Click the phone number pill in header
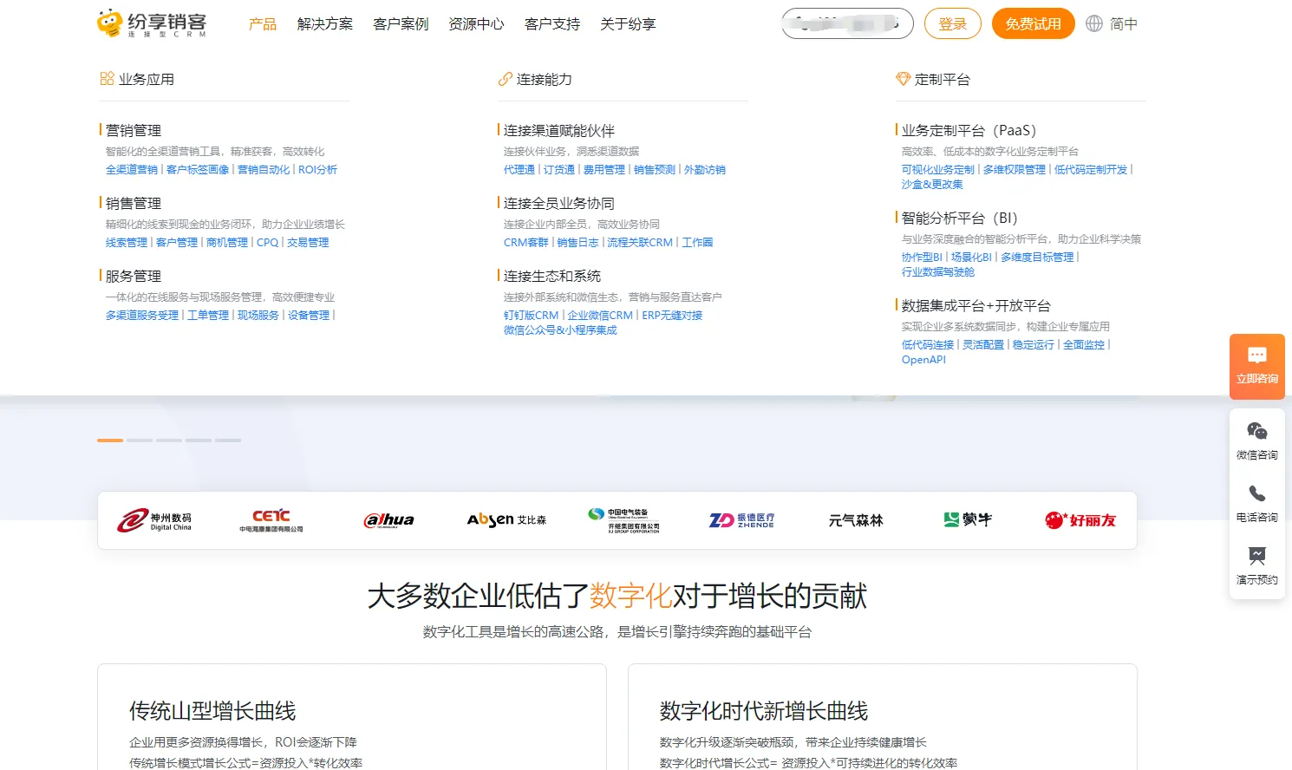Image resolution: width=1292 pixels, height=770 pixels. click(x=847, y=23)
